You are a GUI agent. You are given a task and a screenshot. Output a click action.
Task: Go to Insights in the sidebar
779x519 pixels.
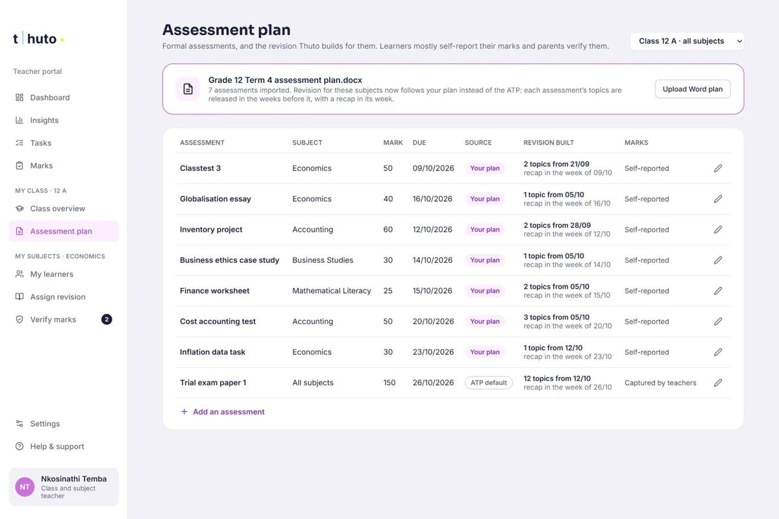click(64, 120)
